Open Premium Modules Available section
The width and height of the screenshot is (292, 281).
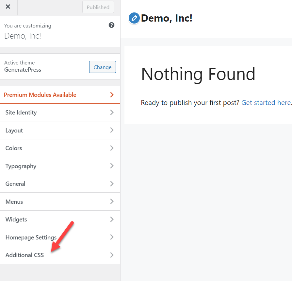tap(60, 95)
